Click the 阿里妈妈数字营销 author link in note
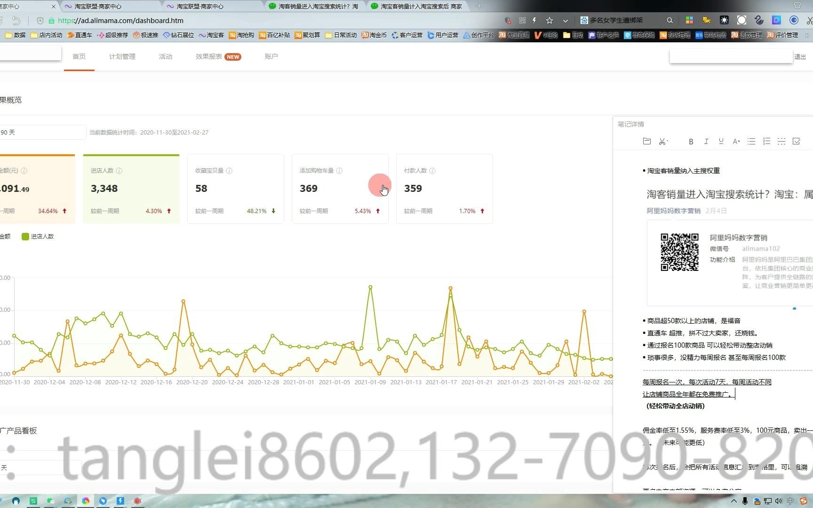The image size is (813, 508). coord(673,211)
